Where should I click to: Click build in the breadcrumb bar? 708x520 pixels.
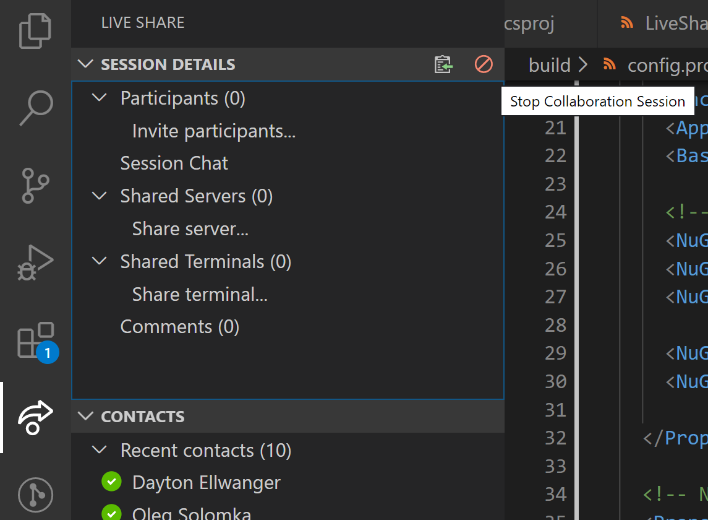(549, 64)
